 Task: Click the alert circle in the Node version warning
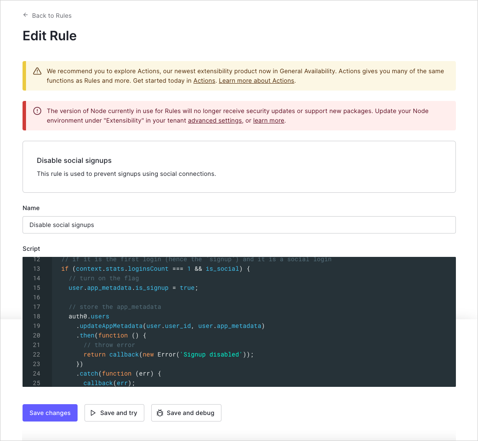coord(37,111)
